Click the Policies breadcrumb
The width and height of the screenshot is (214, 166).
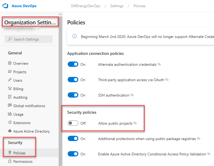coord(139,6)
